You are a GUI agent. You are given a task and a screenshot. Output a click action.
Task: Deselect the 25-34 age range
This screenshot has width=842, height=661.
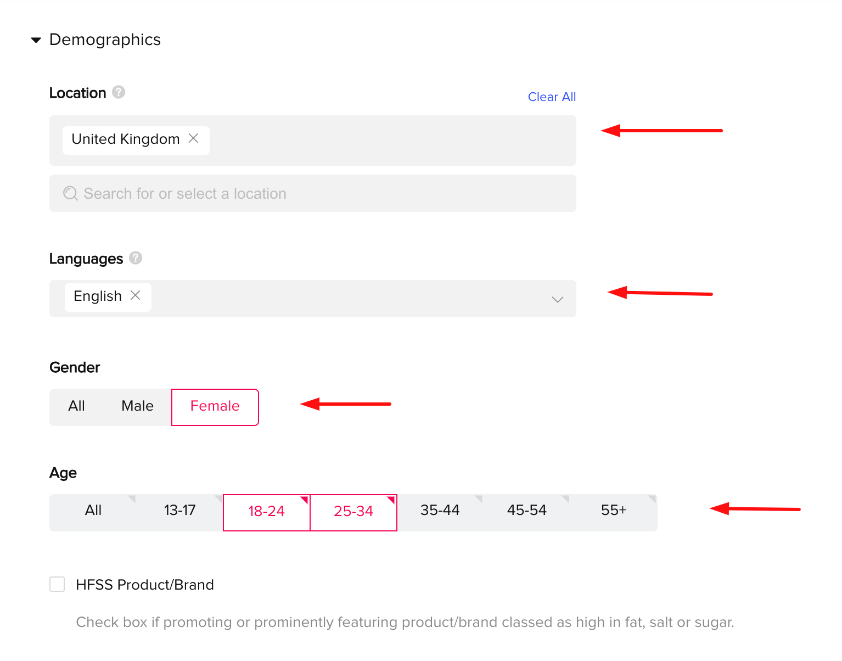tap(353, 512)
